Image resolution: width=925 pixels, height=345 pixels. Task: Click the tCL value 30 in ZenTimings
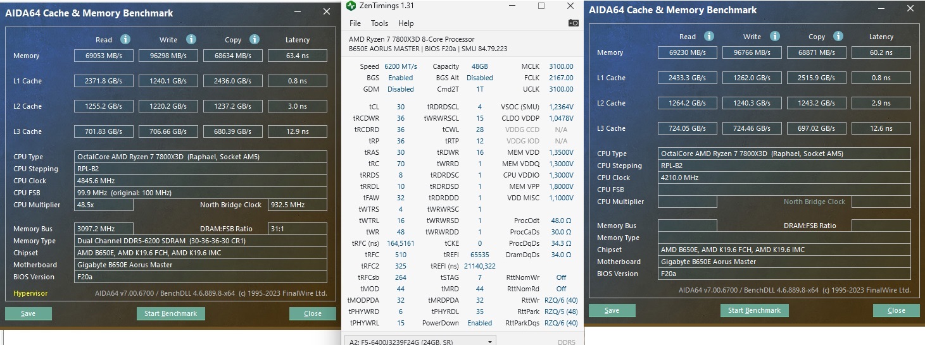pyautogui.click(x=400, y=107)
